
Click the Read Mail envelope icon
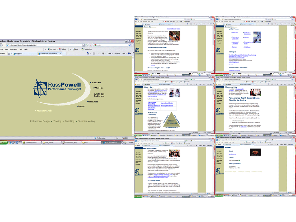coord(99,53)
